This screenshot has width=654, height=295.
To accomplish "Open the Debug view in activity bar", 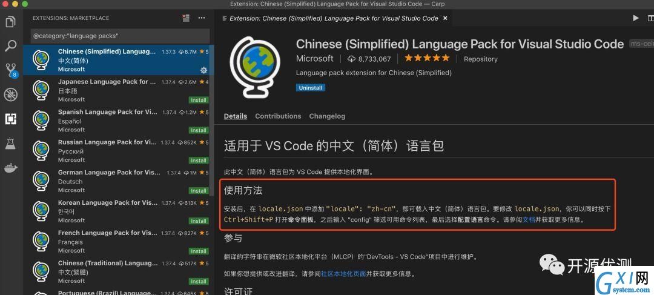I will click(x=10, y=94).
